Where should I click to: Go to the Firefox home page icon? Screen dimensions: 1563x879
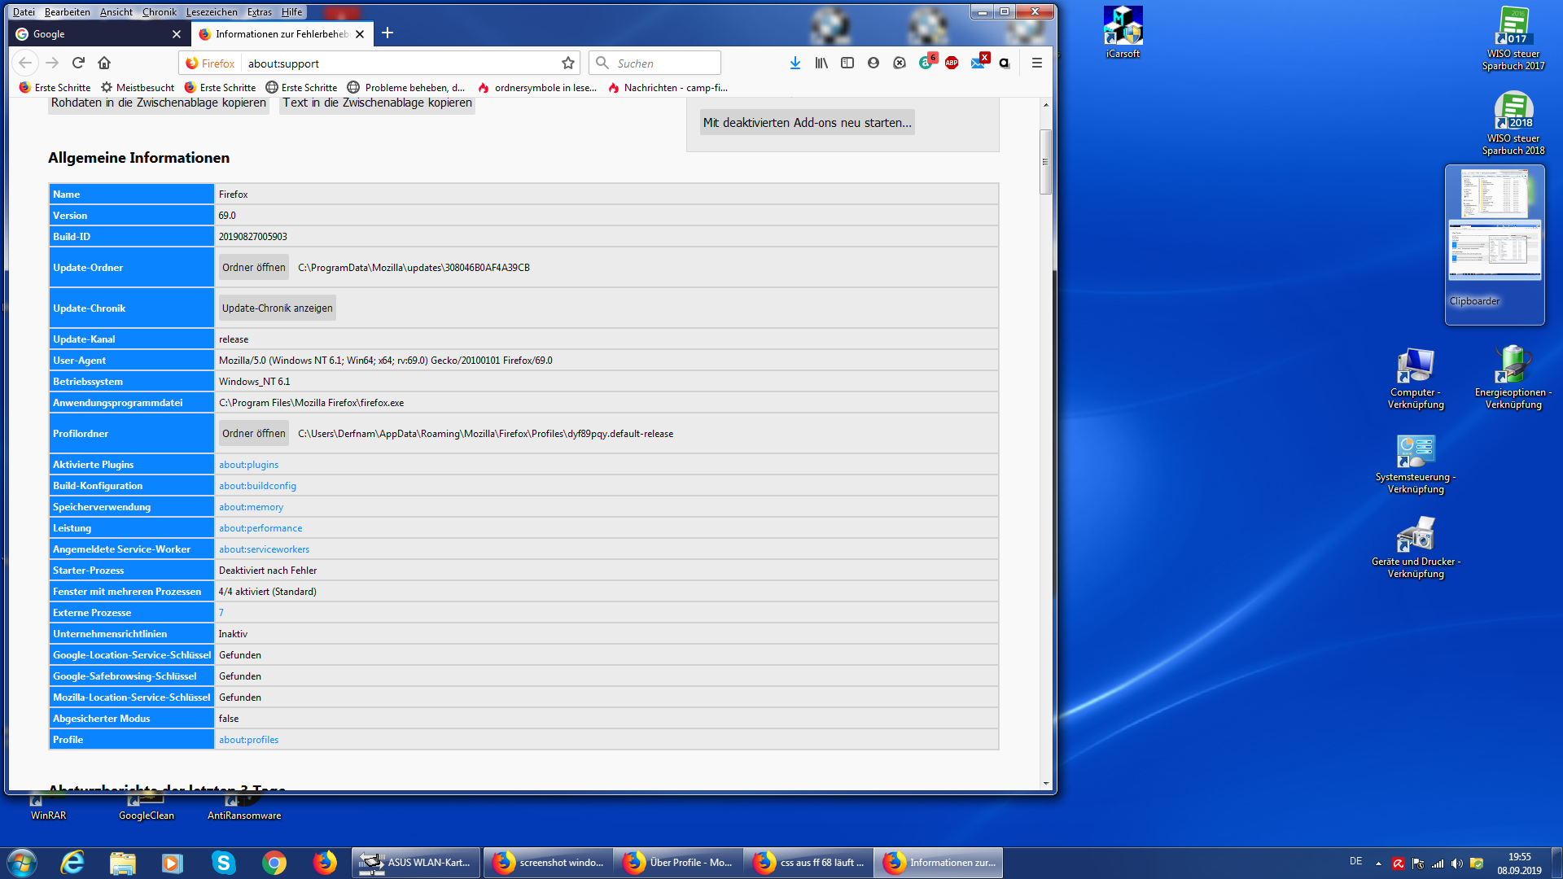(x=104, y=63)
